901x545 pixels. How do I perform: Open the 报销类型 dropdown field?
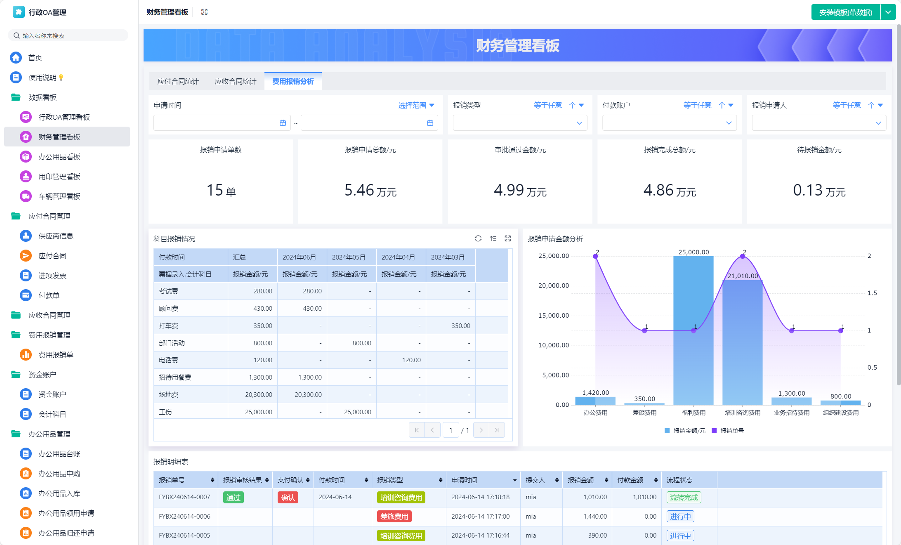tap(519, 123)
